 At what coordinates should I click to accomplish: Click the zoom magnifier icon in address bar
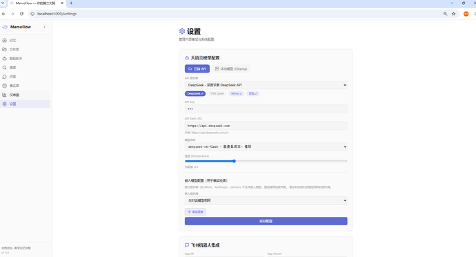446,14
